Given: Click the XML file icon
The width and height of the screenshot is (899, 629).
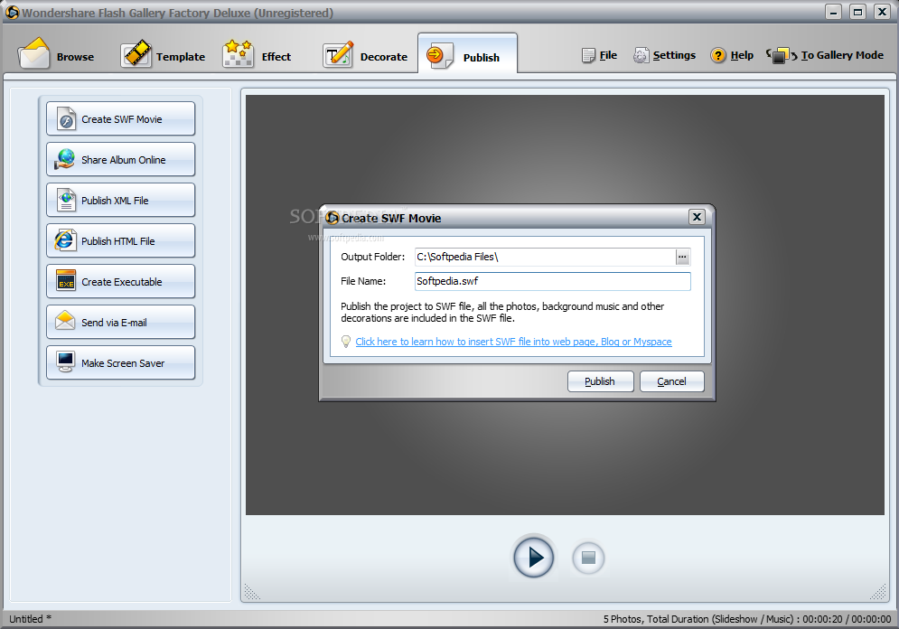Looking at the screenshot, I should tap(67, 200).
